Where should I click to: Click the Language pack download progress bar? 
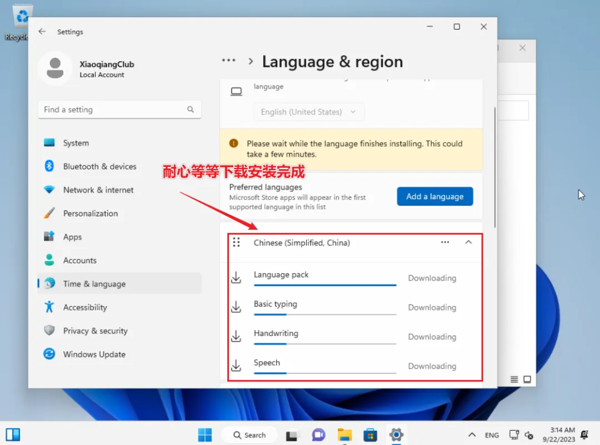[x=325, y=285]
